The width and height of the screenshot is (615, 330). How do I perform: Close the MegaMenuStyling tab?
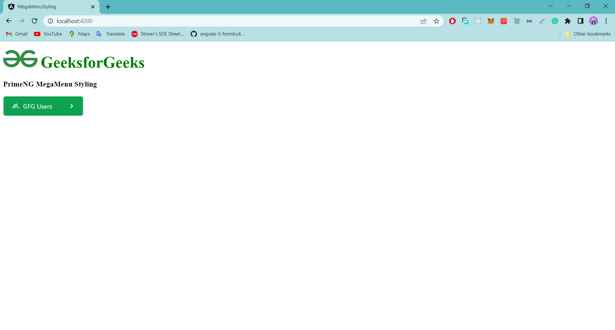coord(93,7)
